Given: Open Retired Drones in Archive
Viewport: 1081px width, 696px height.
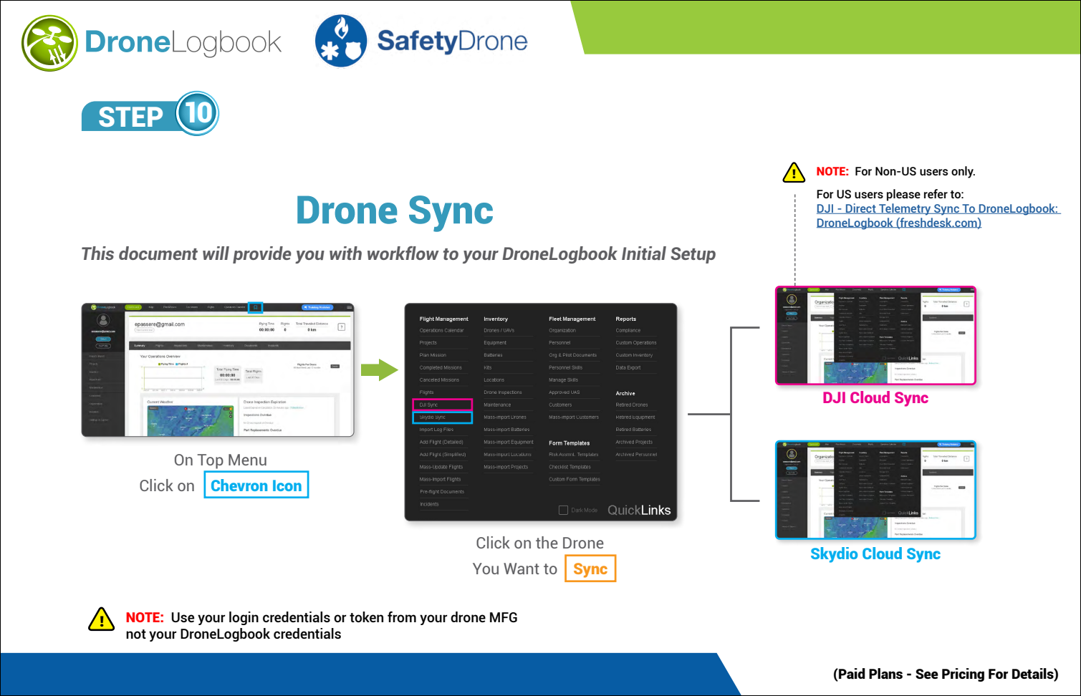Looking at the screenshot, I should 632,405.
